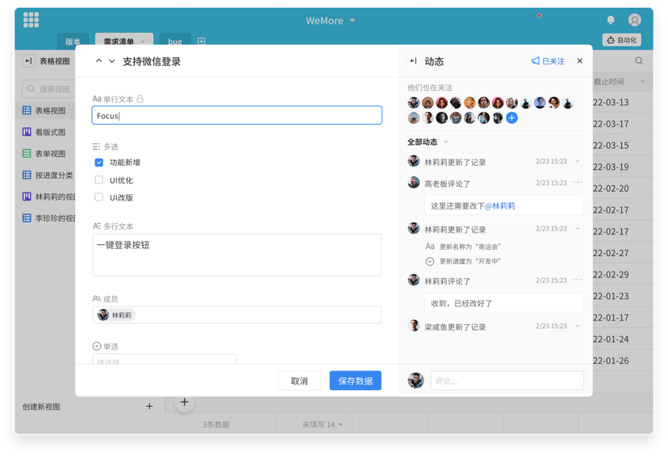Screen dimensions: 668x456
Task: Open the user profile avatar icon
Action: [x=634, y=20]
